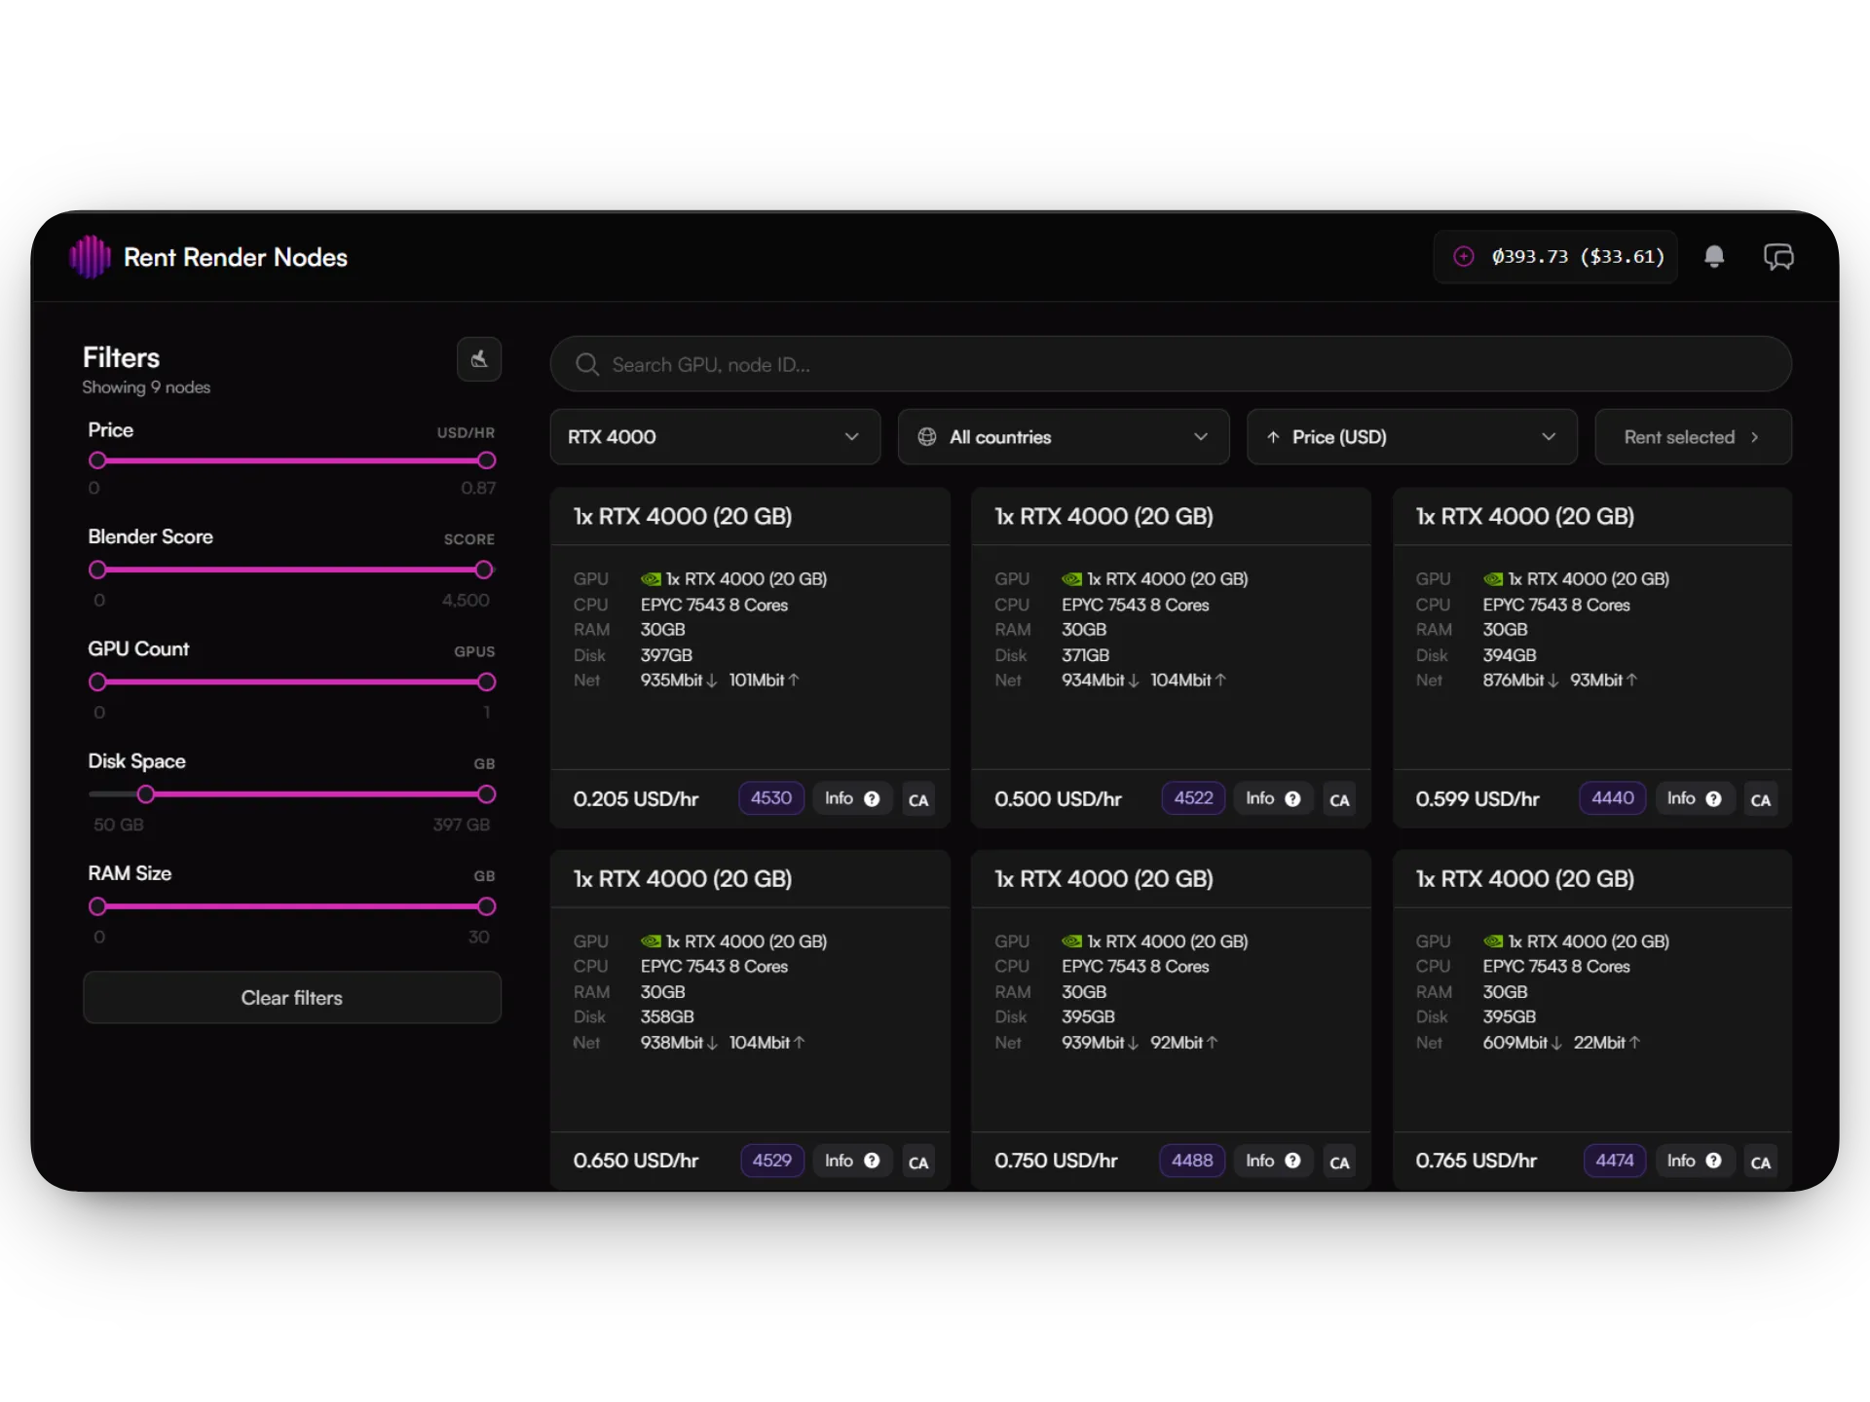Click the Rent selected button
This screenshot has height=1402, width=1870.
pyautogui.click(x=1693, y=437)
